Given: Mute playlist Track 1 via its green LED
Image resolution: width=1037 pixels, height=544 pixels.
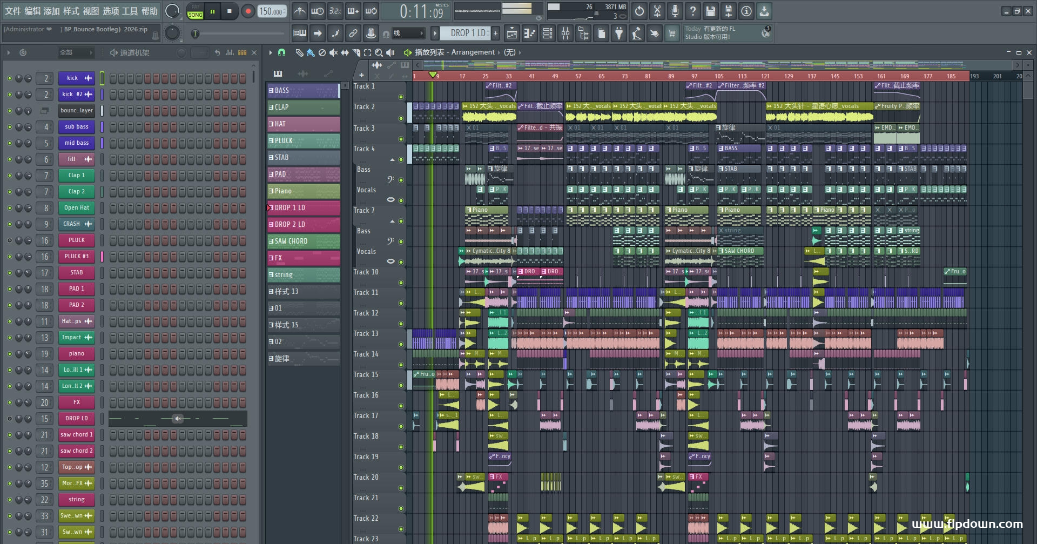Looking at the screenshot, I should (401, 97).
